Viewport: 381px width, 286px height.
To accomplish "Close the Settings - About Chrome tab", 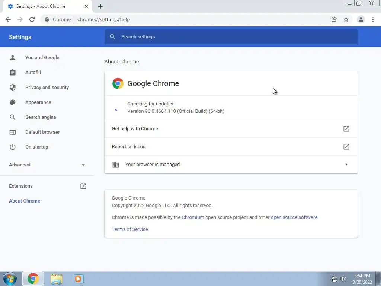I will (x=86, y=6).
